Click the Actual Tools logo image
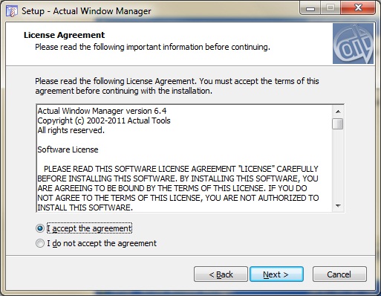 353,44
